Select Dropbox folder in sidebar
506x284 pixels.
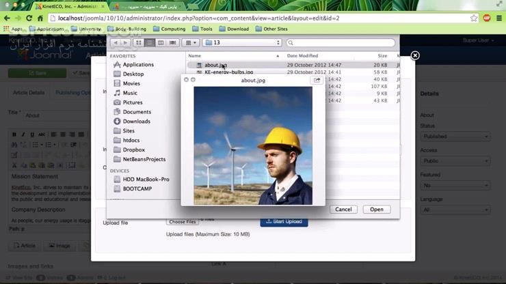click(133, 150)
